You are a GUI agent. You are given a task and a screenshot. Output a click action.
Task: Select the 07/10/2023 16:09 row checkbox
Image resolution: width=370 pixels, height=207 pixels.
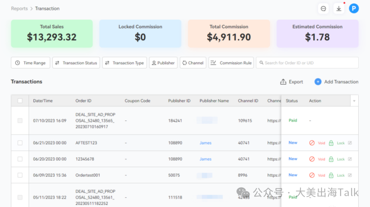point(20,121)
